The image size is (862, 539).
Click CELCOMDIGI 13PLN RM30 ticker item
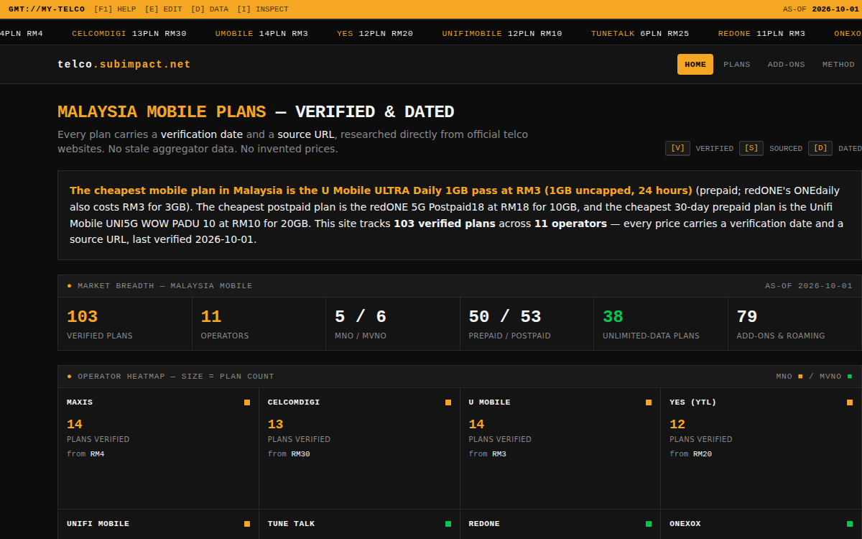click(x=129, y=33)
